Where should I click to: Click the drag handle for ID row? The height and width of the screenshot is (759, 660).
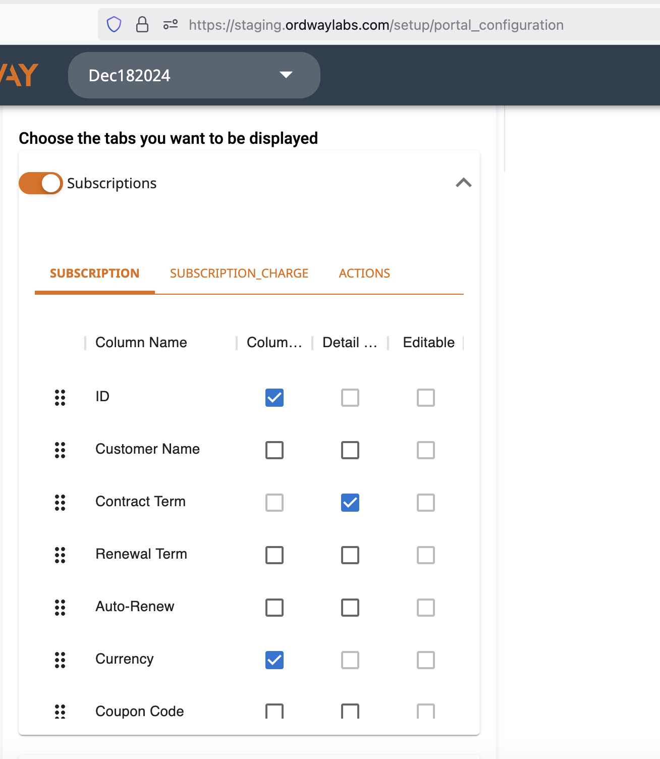click(x=60, y=398)
